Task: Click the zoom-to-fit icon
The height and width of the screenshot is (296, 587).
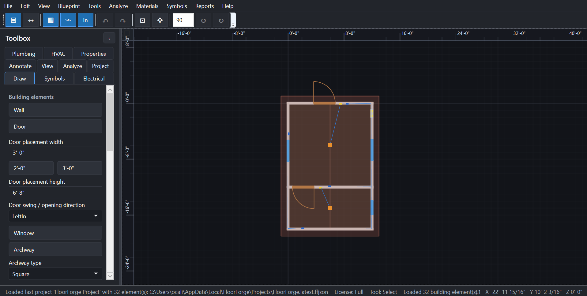Action: click(x=142, y=21)
